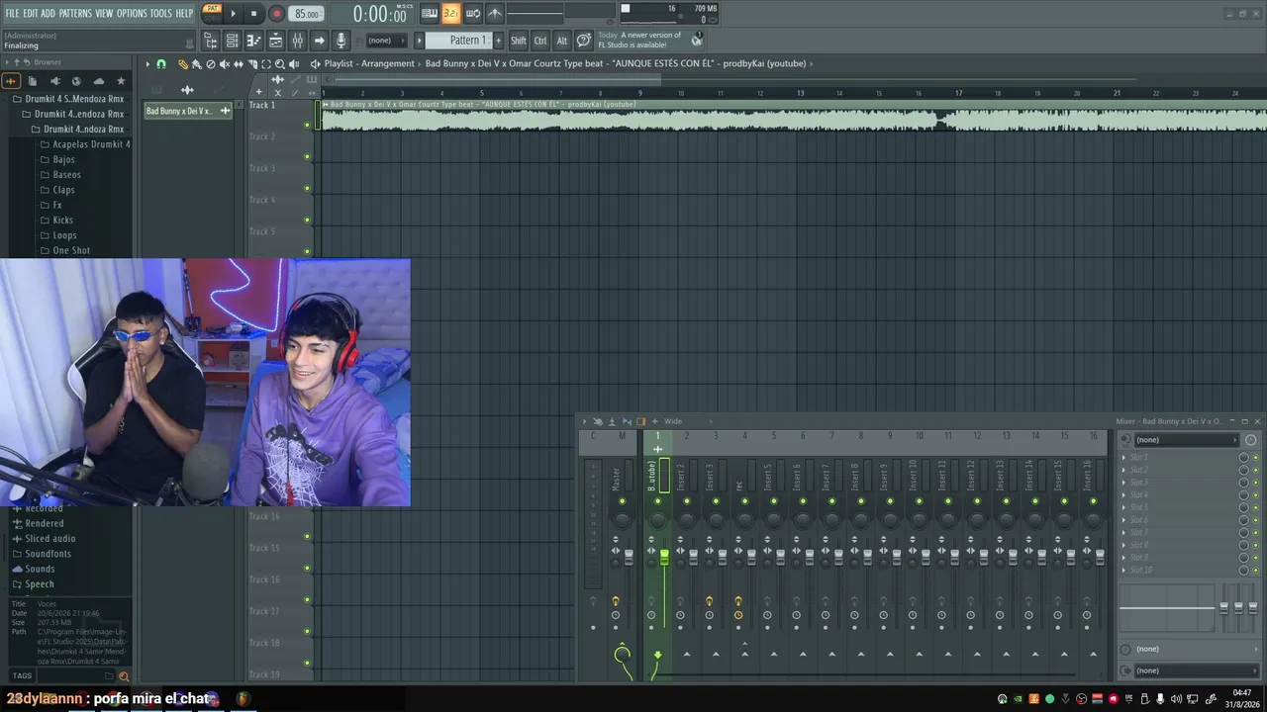Click the Alt modifier button

(562, 41)
